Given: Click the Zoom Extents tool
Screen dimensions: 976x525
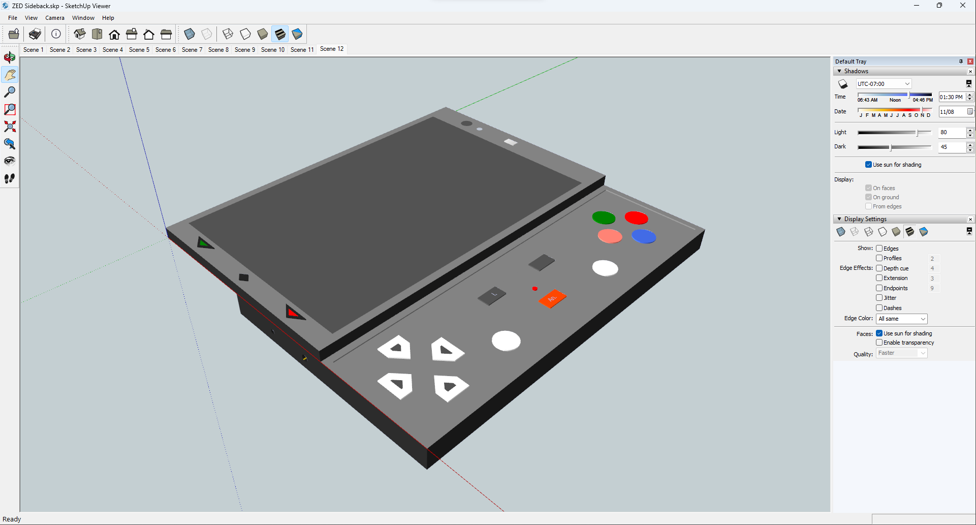Looking at the screenshot, I should [10, 127].
